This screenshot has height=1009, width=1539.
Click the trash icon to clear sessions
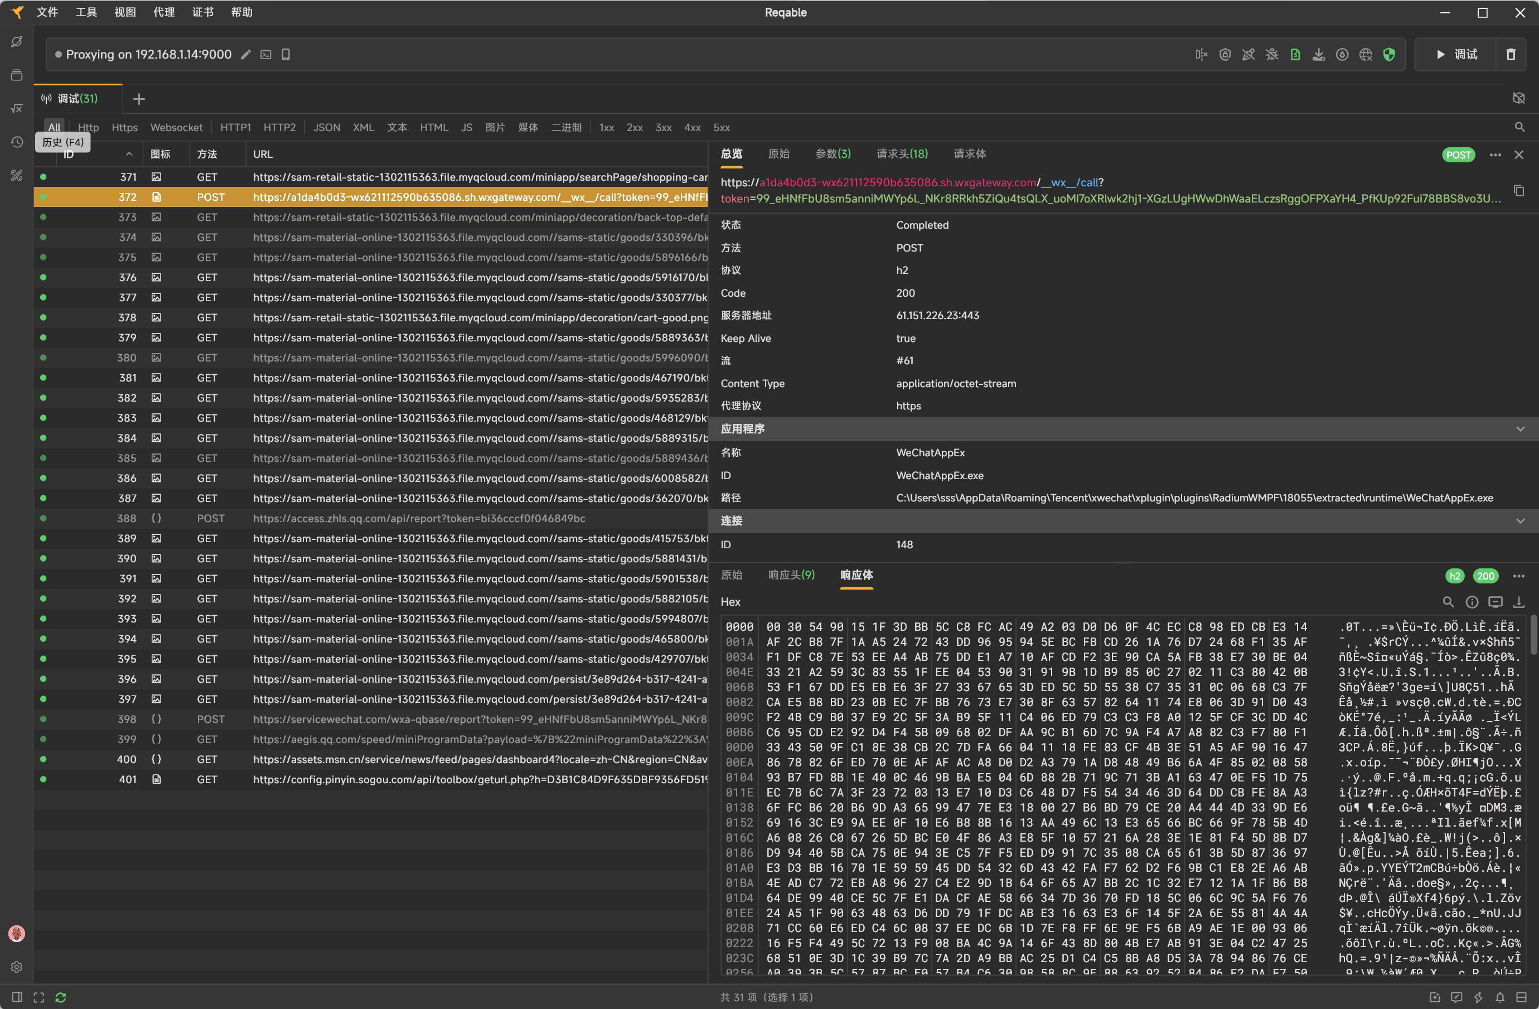(x=1511, y=54)
